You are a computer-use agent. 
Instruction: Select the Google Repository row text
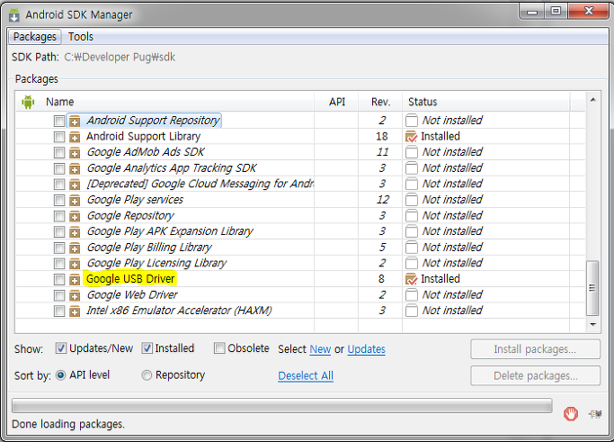[x=130, y=215]
